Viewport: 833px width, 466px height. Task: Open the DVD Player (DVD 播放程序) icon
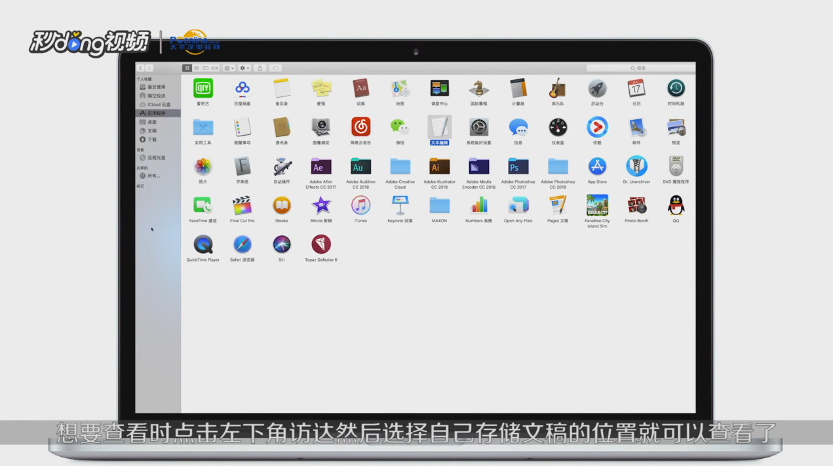pos(676,166)
